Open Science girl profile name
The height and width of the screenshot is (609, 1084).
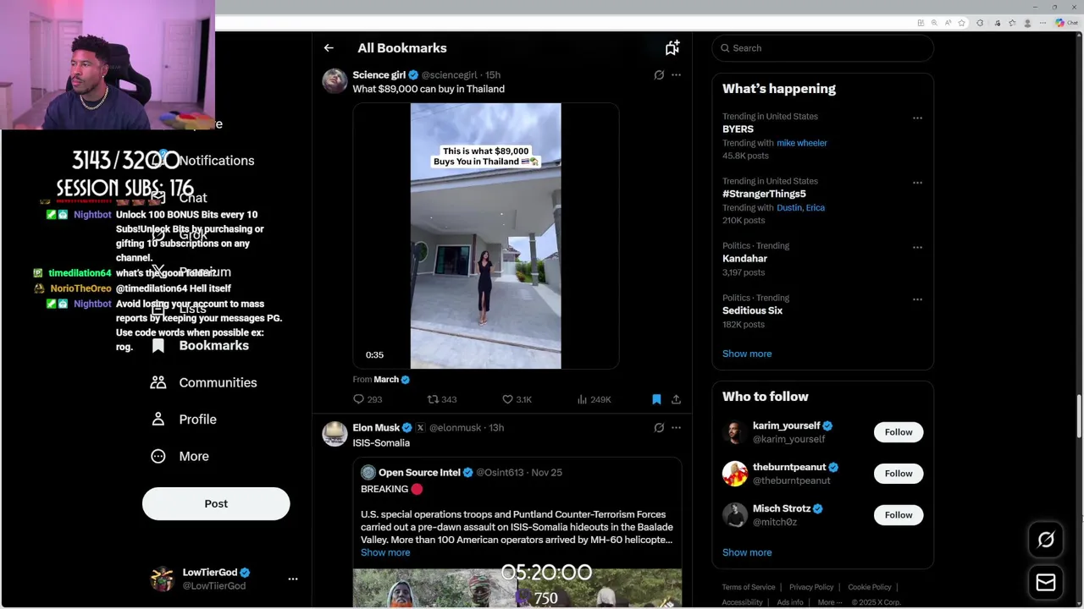tap(379, 75)
